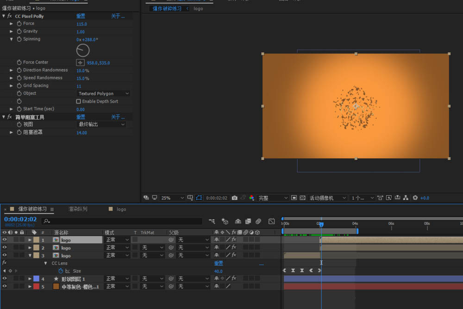Toggle visibility of the orange solid layer 5
The height and width of the screenshot is (309, 463).
5,287
